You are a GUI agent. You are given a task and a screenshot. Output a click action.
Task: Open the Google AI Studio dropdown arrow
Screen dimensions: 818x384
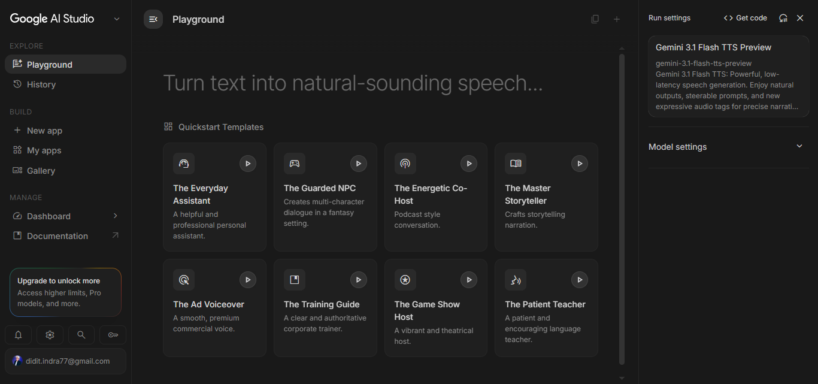117,19
